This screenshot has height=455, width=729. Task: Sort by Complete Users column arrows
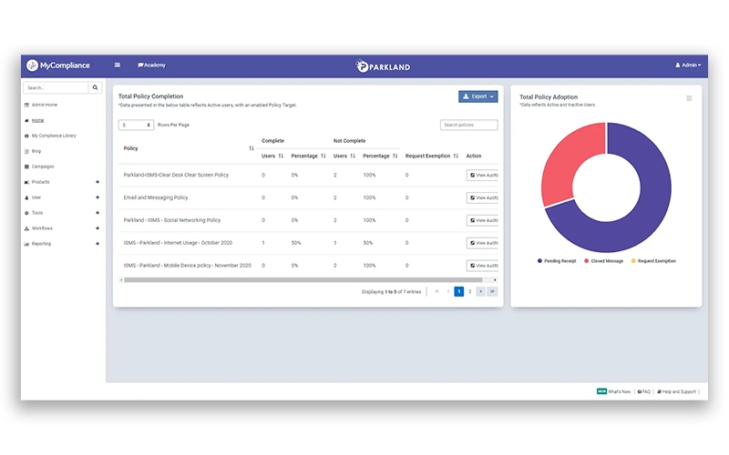[x=281, y=156]
